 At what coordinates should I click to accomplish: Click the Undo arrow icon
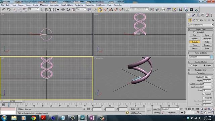point(4,9)
